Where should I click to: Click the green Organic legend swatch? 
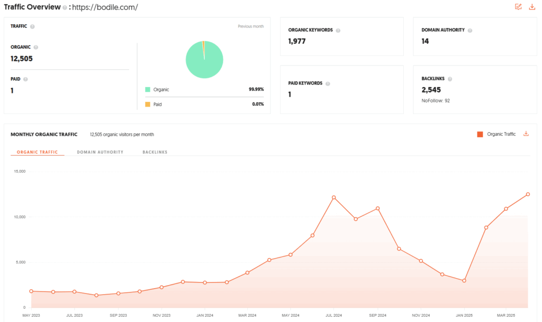[148, 90]
